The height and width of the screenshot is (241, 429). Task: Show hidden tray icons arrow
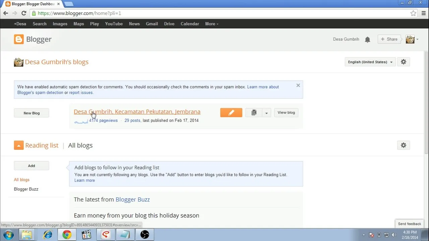click(x=364, y=235)
